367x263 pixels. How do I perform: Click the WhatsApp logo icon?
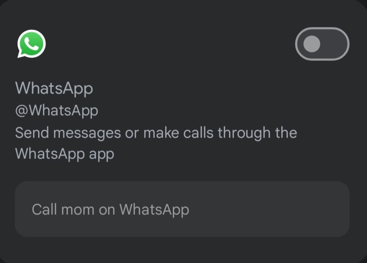[x=31, y=44]
